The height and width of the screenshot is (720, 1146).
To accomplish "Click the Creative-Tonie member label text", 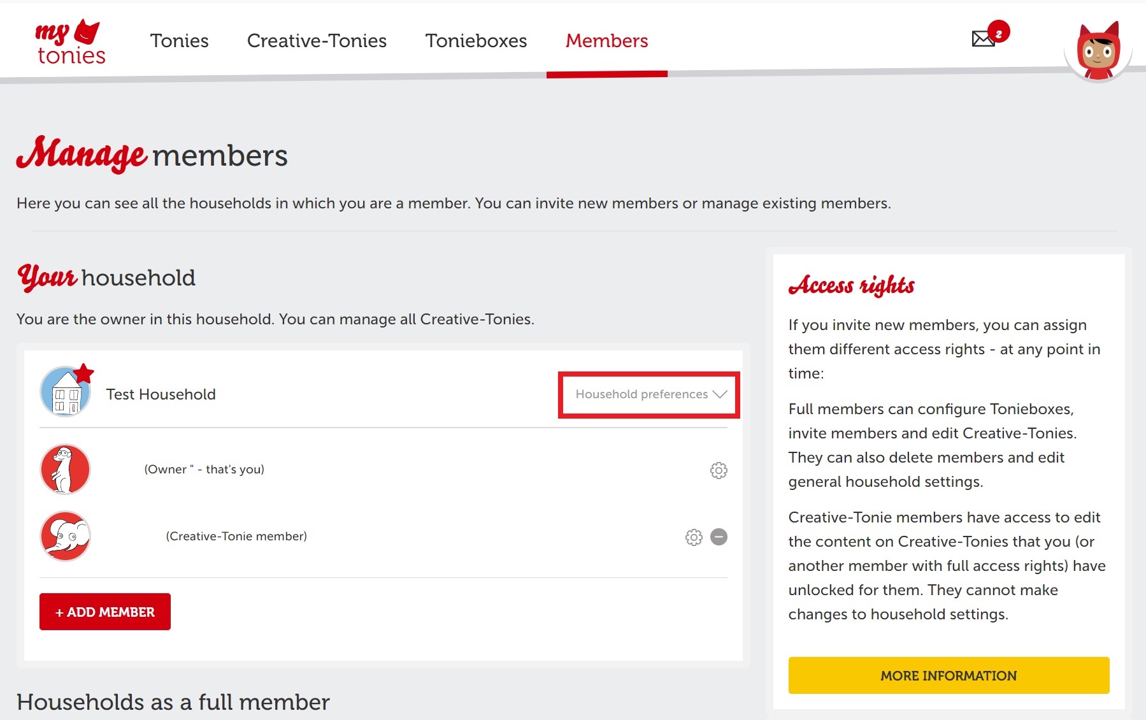I will [x=236, y=536].
